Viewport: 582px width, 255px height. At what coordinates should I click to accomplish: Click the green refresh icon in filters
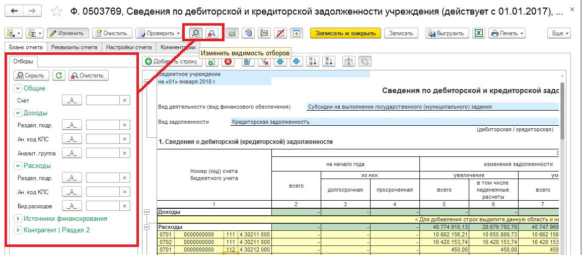point(58,75)
